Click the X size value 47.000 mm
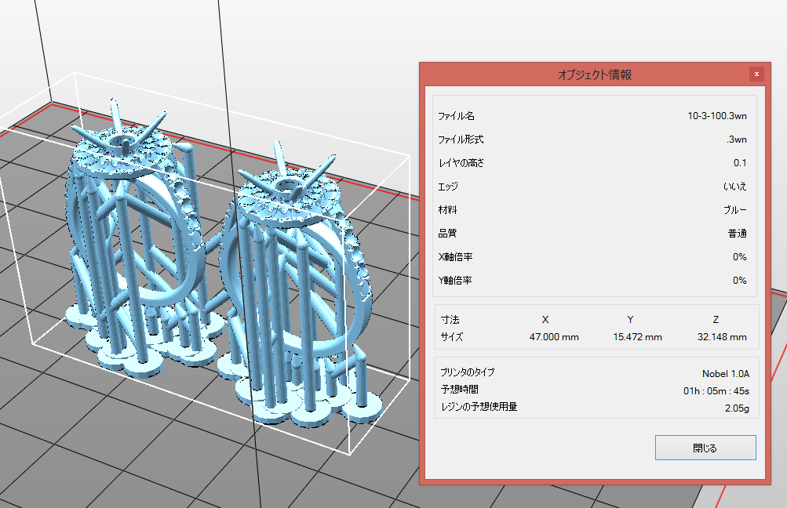 [x=554, y=337]
